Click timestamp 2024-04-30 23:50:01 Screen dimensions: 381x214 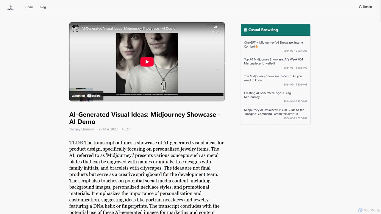pos(295,101)
